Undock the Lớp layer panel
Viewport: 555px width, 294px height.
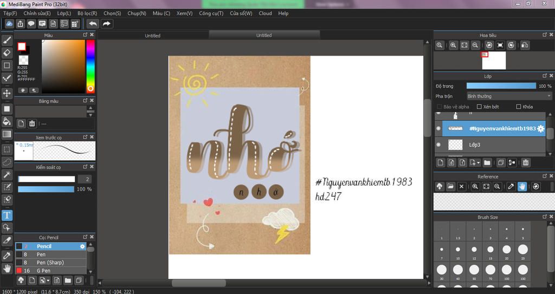545,76
